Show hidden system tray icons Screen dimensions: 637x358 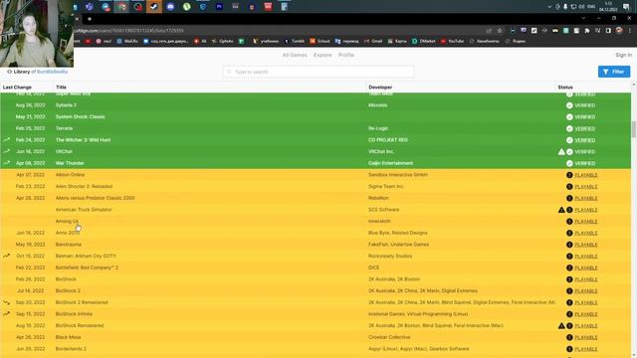[549, 7]
